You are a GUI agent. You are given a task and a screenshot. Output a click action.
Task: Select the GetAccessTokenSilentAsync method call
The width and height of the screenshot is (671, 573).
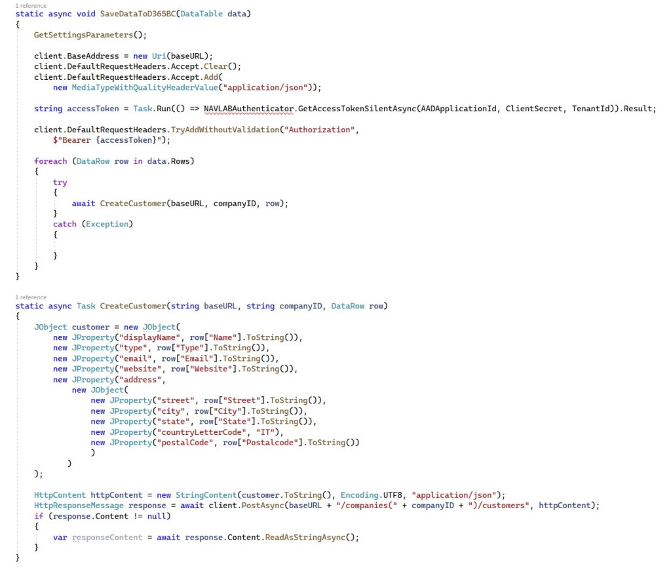[356, 109]
